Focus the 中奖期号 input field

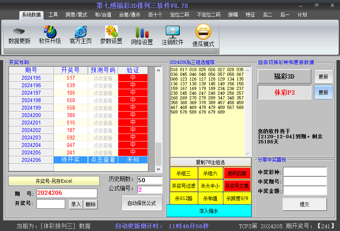point(305,181)
